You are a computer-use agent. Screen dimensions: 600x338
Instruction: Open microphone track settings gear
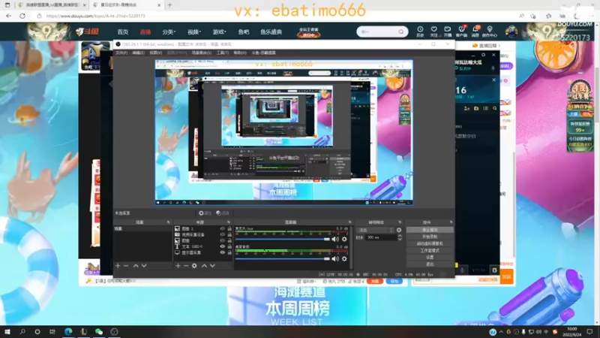tap(344, 239)
